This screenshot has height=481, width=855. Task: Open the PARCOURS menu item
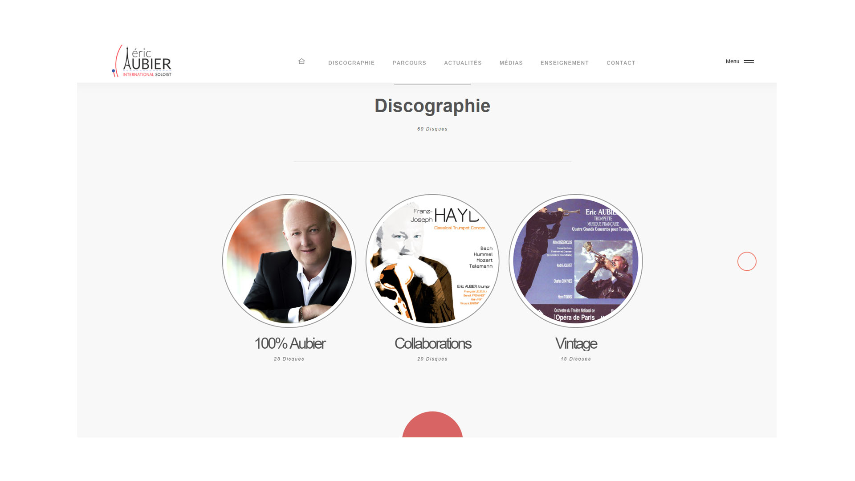[409, 63]
